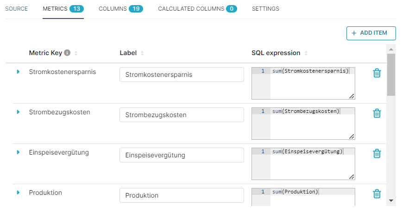Expand the Produktion row details
402x212 pixels.
click(18, 193)
